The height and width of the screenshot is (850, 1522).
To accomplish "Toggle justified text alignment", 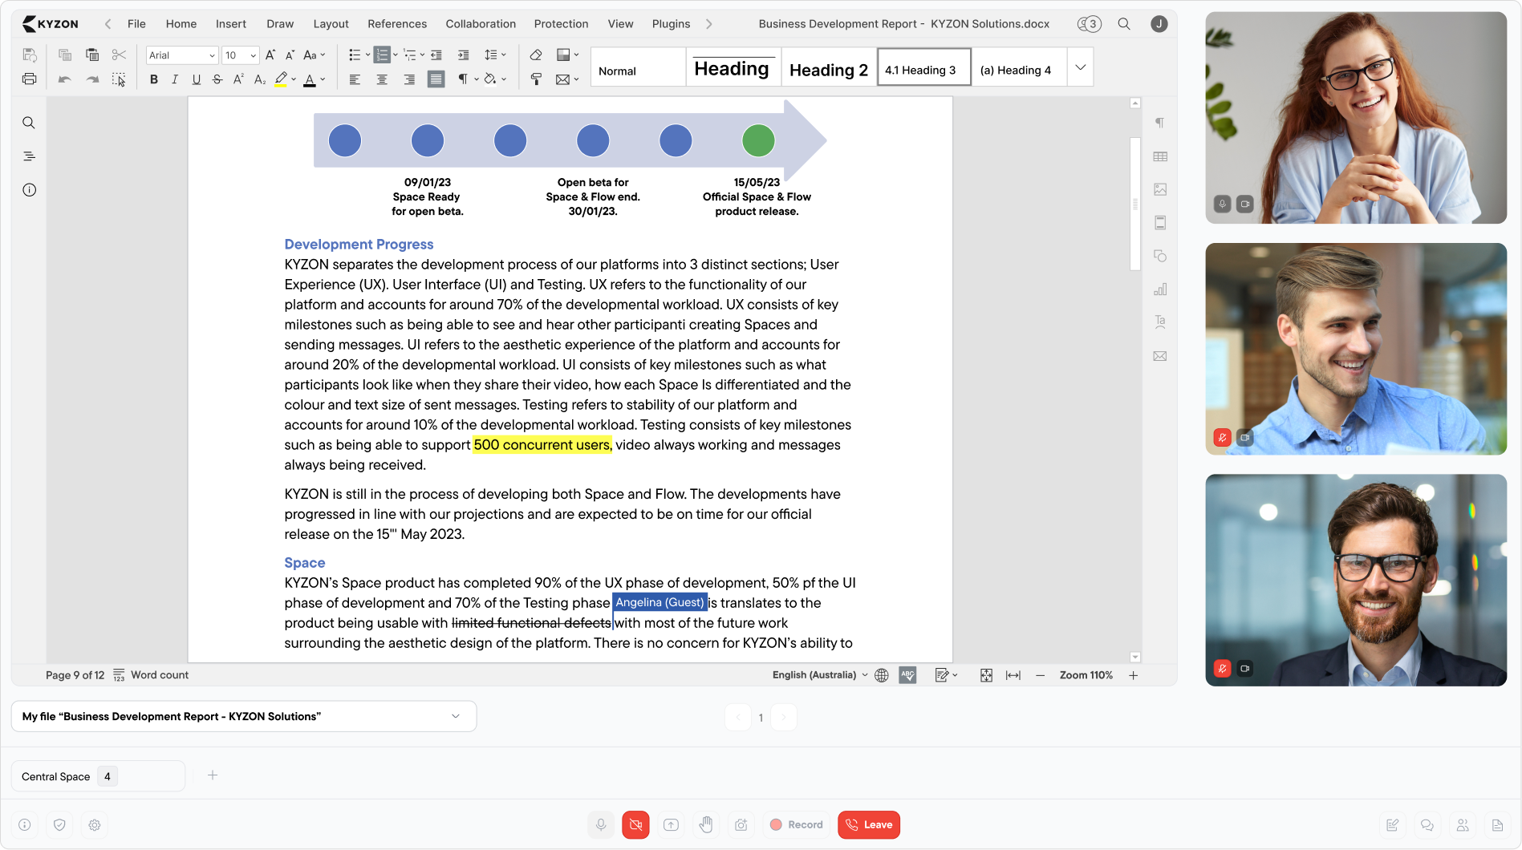I will pyautogui.click(x=436, y=79).
